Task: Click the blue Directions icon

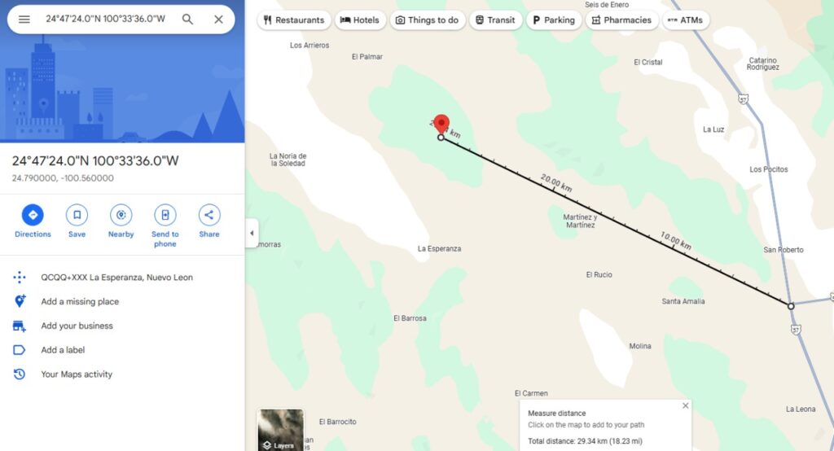Action: coord(33,215)
